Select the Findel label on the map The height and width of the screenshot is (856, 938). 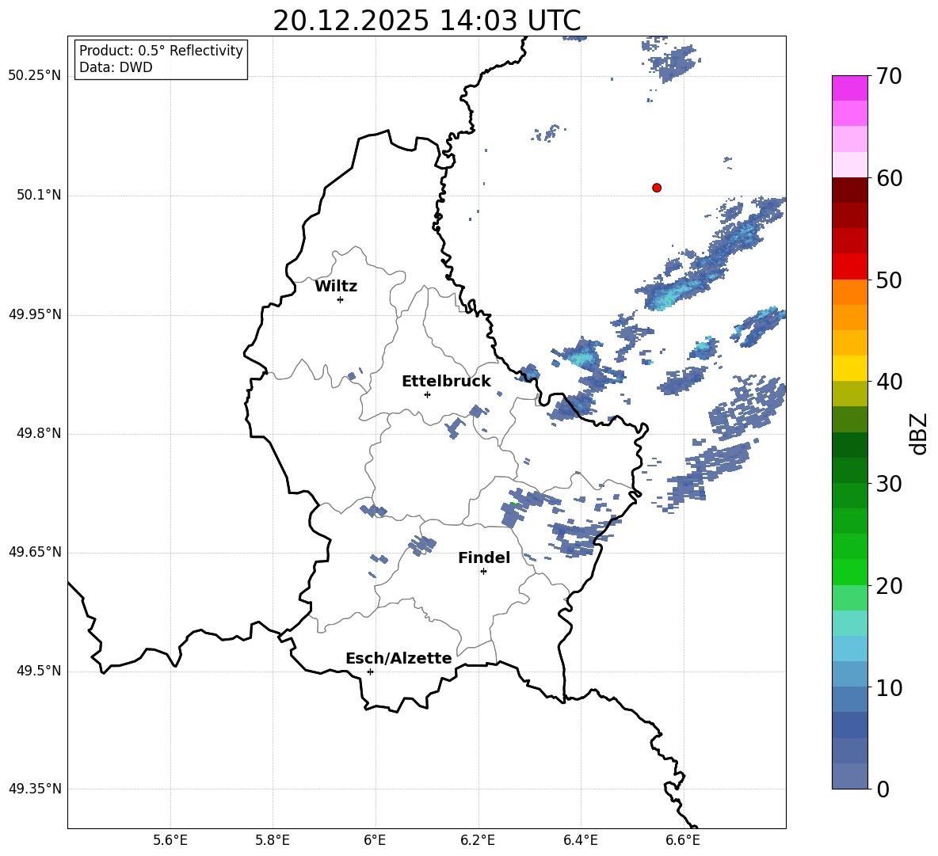(x=484, y=558)
